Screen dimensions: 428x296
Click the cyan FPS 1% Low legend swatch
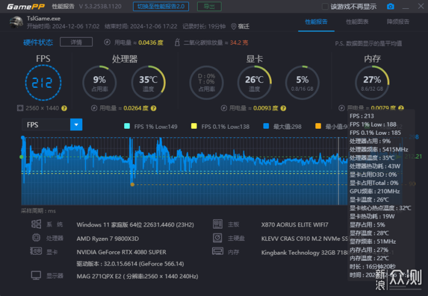(127, 126)
